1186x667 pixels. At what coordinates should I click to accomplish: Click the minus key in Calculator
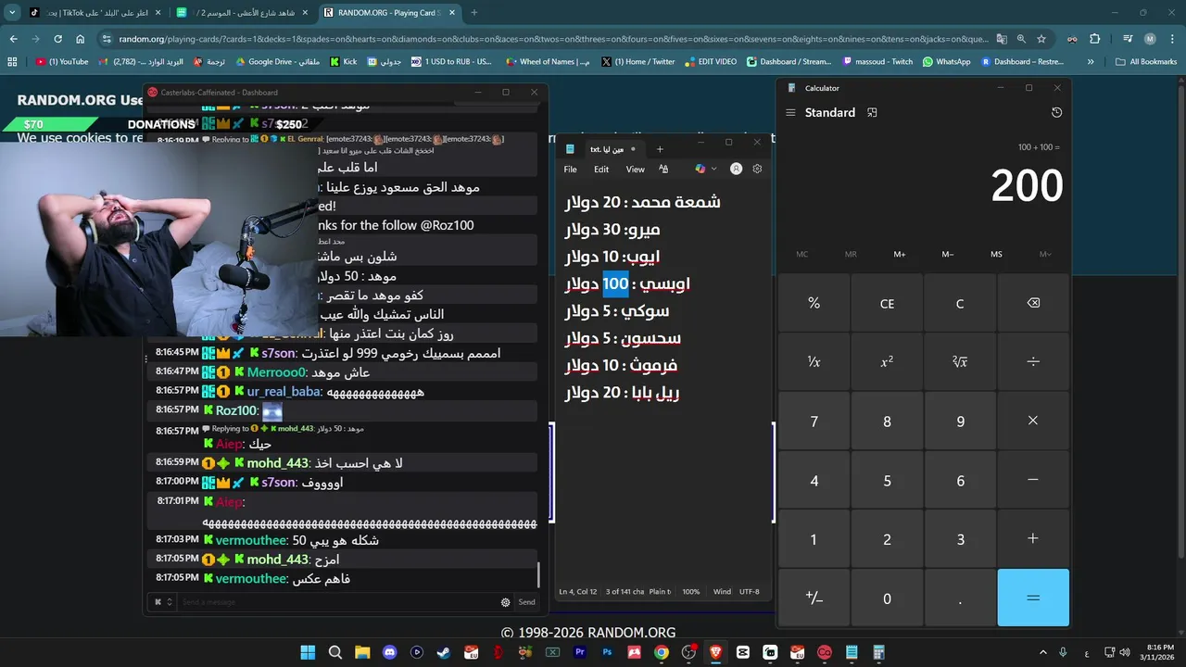1033,480
